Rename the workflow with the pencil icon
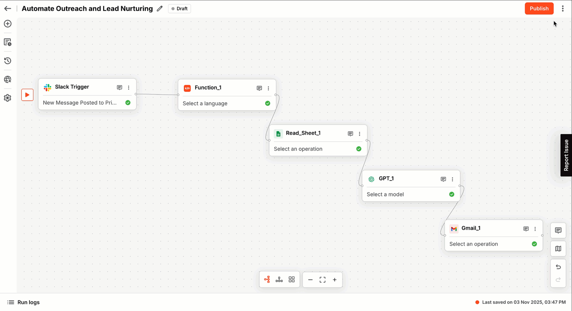 click(x=160, y=9)
